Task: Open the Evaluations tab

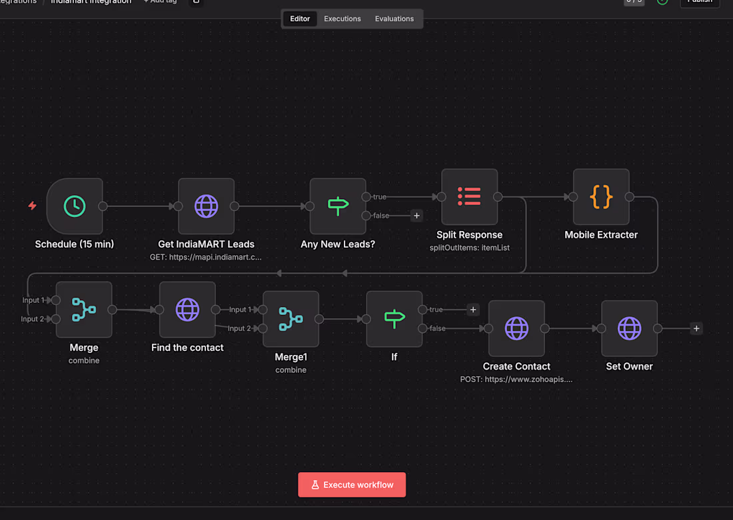Action: click(x=394, y=19)
